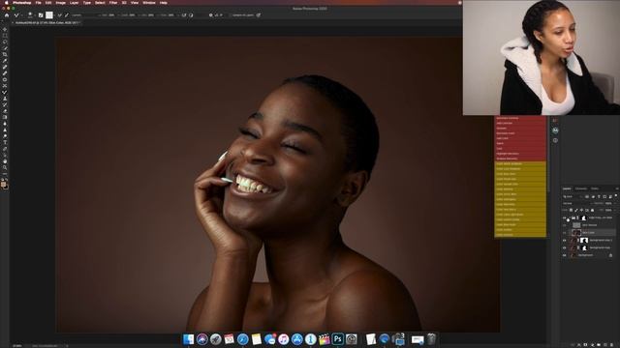The width and height of the screenshot is (620, 348).
Task: Toggle layer filtering on or off
Action: (x=616, y=195)
